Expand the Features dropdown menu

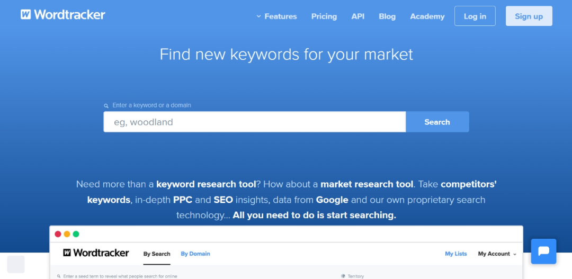[276, 16]
